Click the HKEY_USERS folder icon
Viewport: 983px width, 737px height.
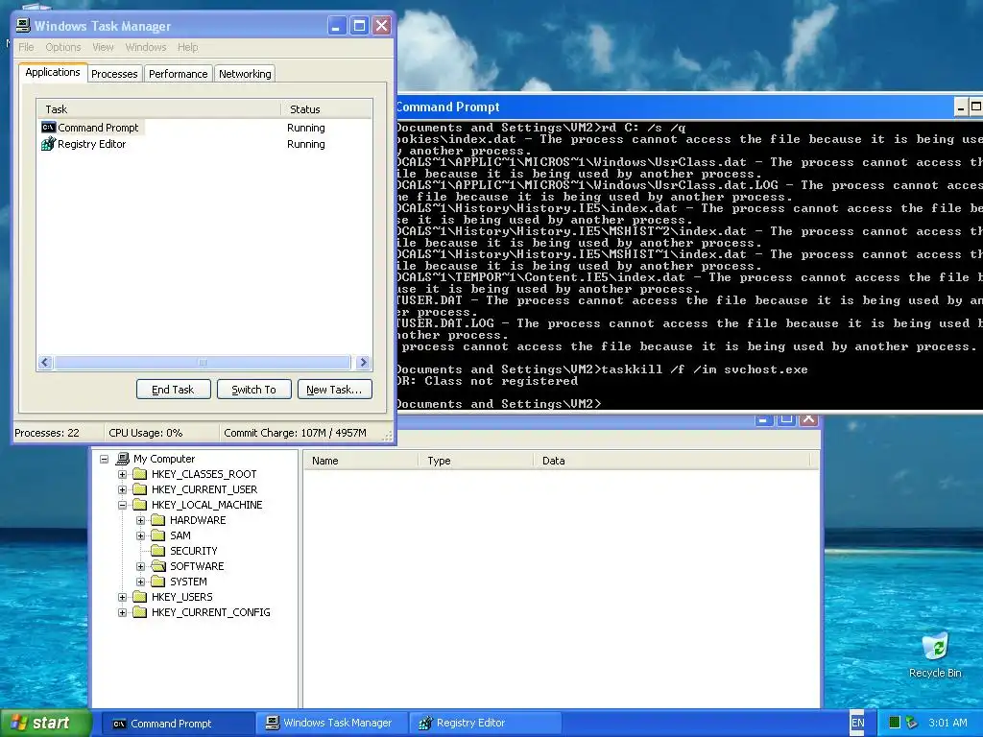(x=140, y=597)
